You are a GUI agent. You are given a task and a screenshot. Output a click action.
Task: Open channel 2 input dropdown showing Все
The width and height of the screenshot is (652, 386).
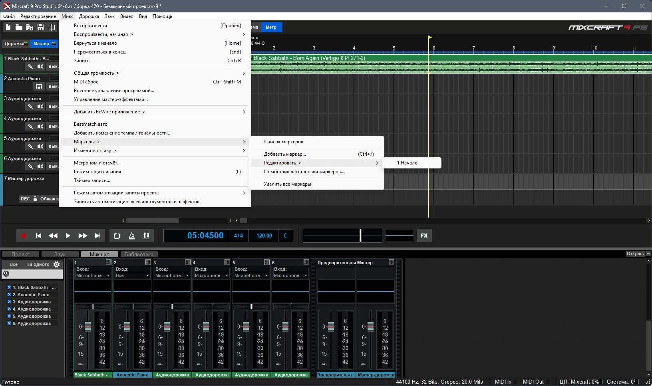[x=132, y=275]
